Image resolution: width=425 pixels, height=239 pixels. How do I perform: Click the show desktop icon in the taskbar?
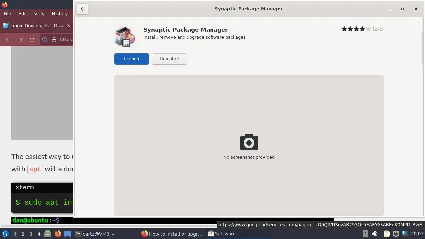[68, 234]
